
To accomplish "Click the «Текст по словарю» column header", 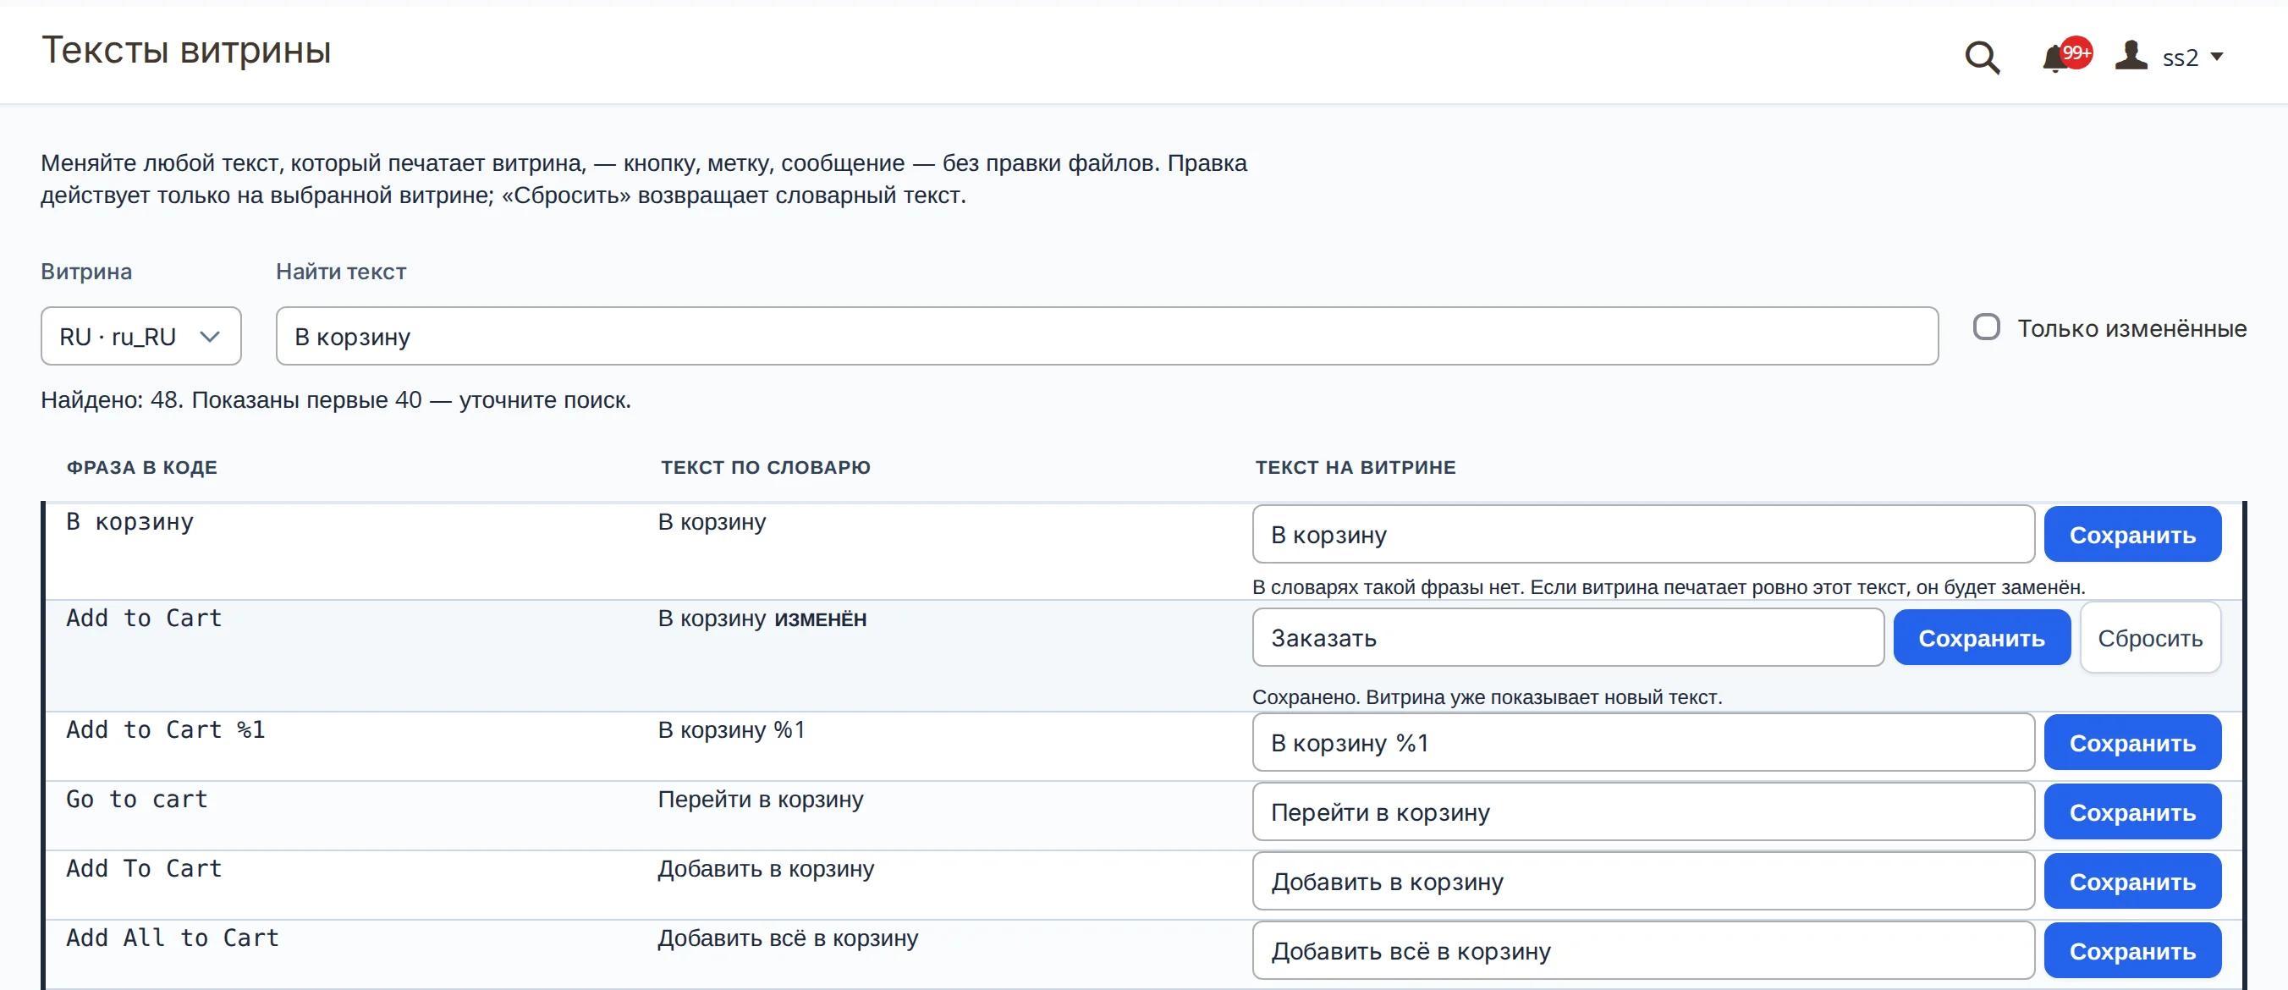I will (766, 467).
